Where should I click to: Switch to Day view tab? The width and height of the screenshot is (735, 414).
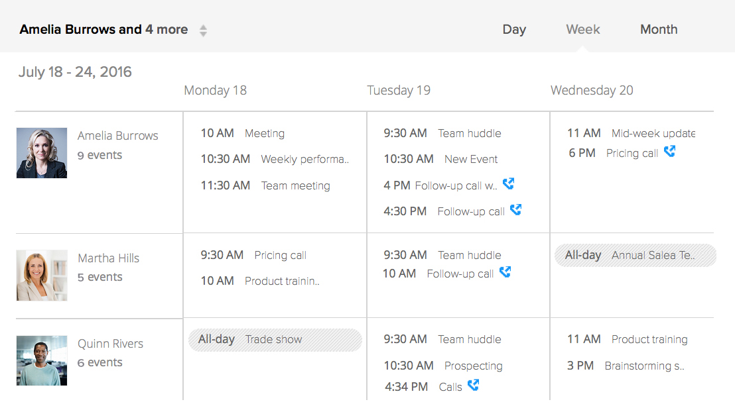[x=514, y=30]
